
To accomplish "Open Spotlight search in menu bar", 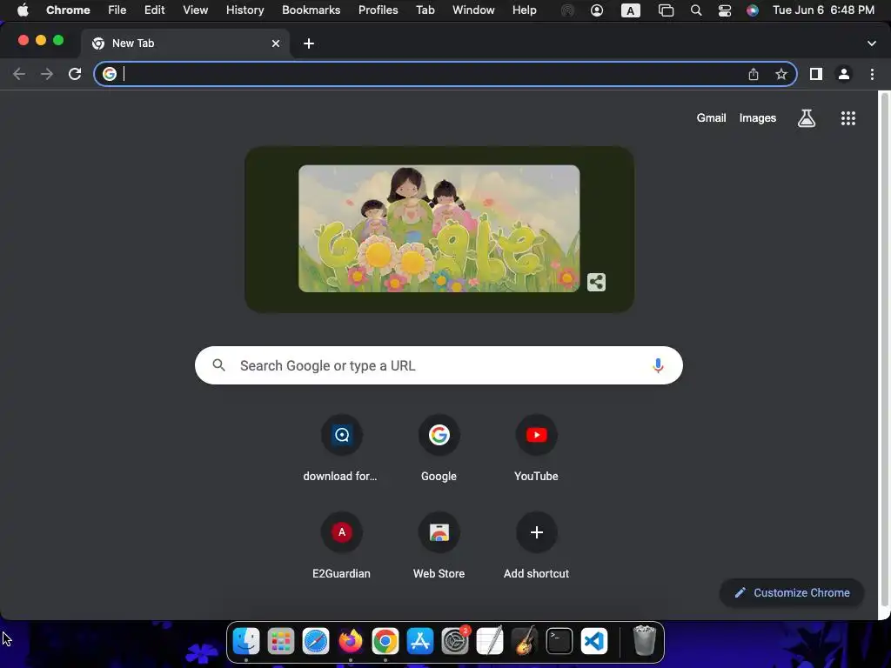I will (x=695, y=10).
